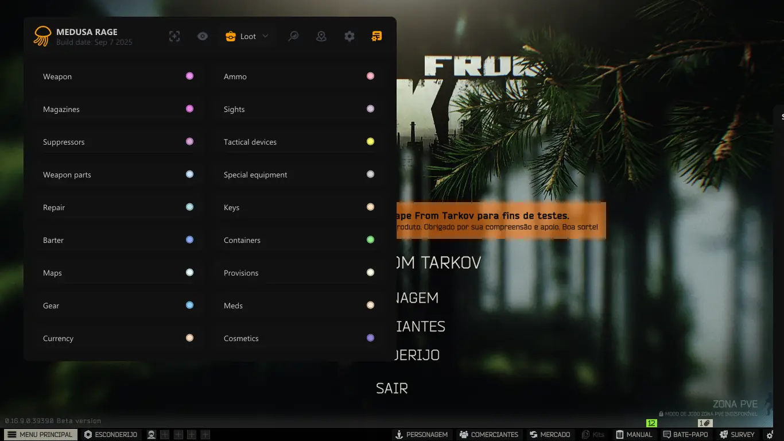Open the Weapon color swatch

189,76
